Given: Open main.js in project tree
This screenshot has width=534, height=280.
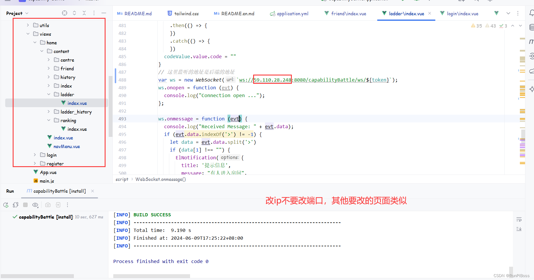Looking at the screenshot, I should 44,181.
